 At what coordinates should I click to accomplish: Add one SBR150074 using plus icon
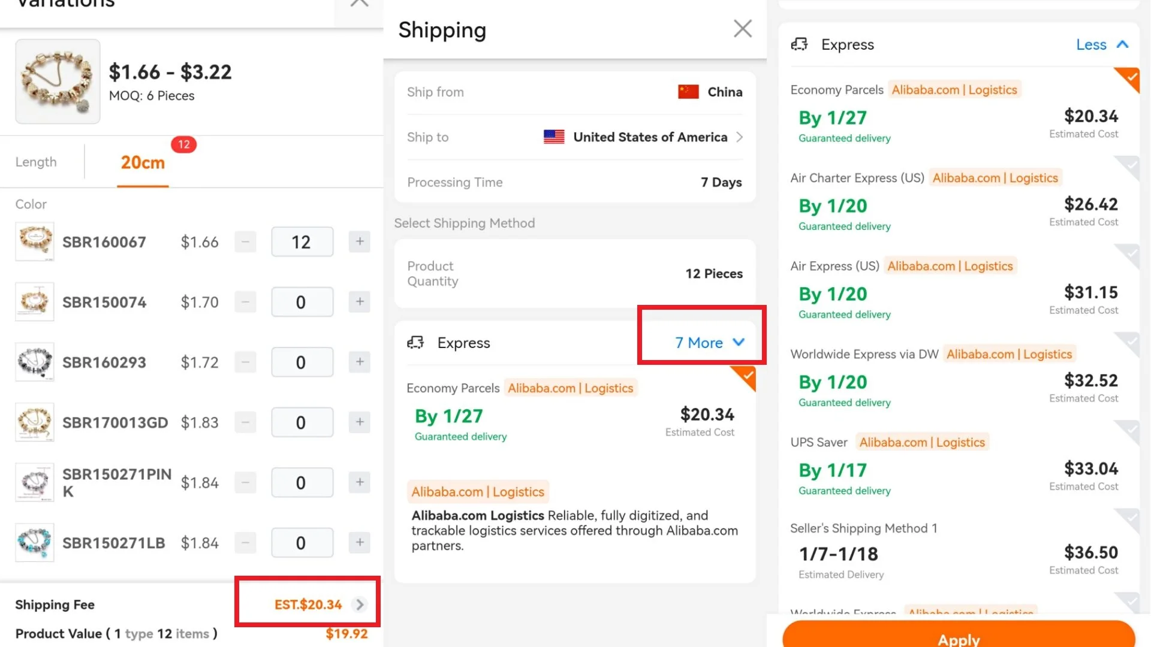pyautogui.click(x=360, y=301)
